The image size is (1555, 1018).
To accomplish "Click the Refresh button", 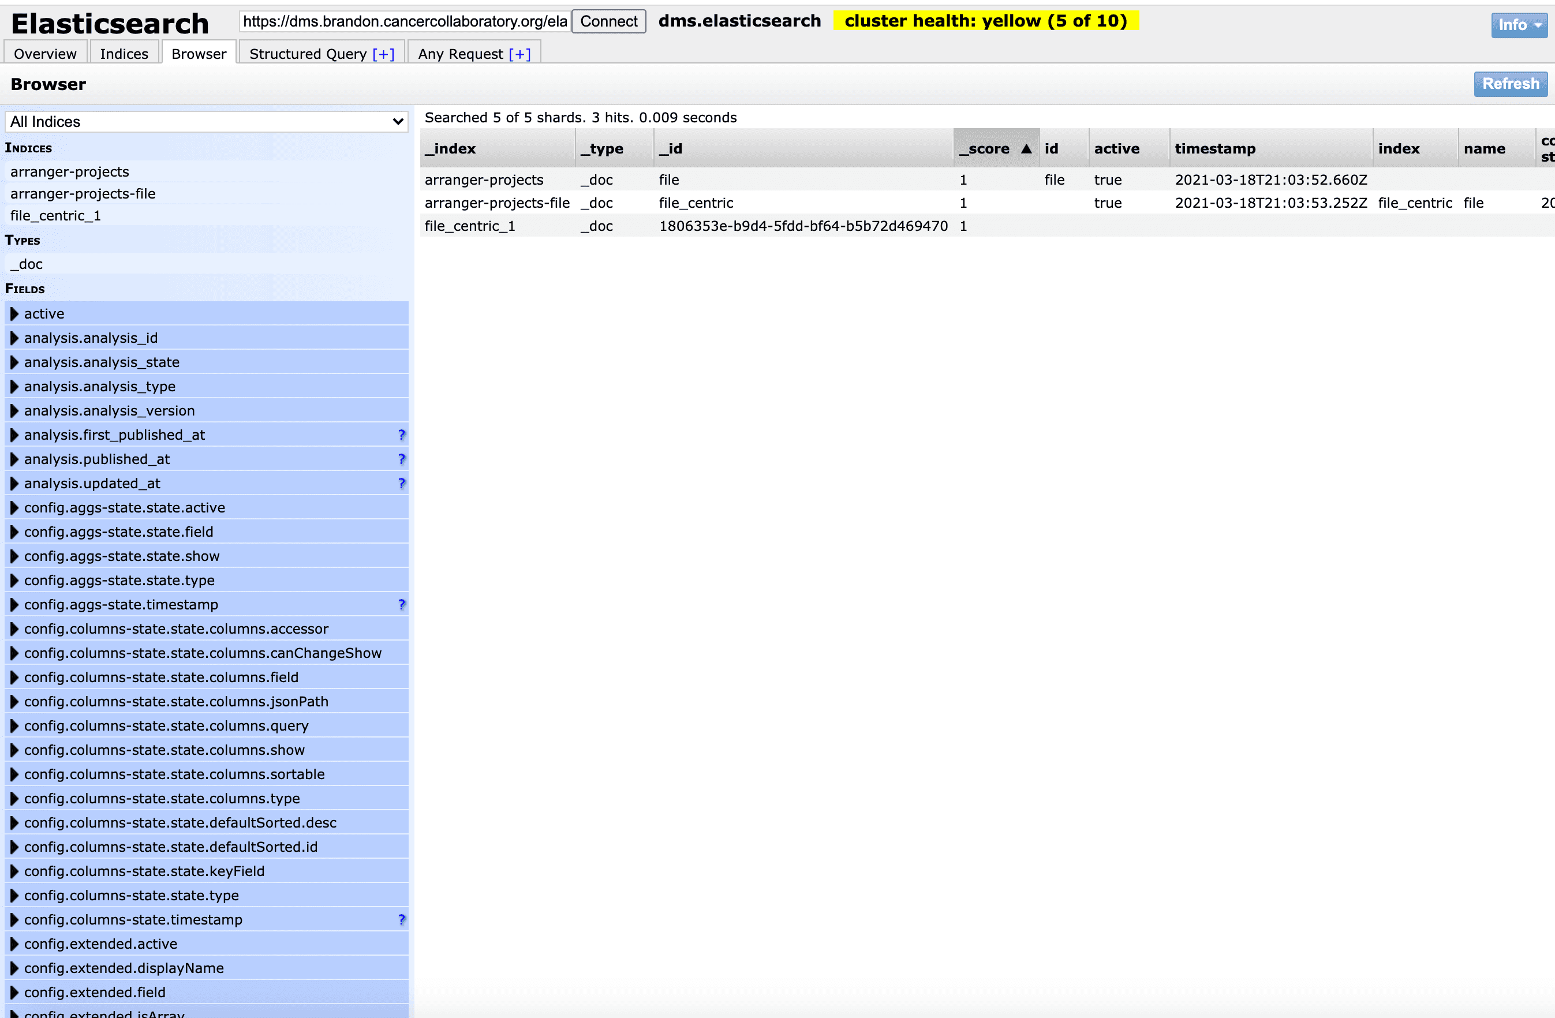I will [1511, 84].
